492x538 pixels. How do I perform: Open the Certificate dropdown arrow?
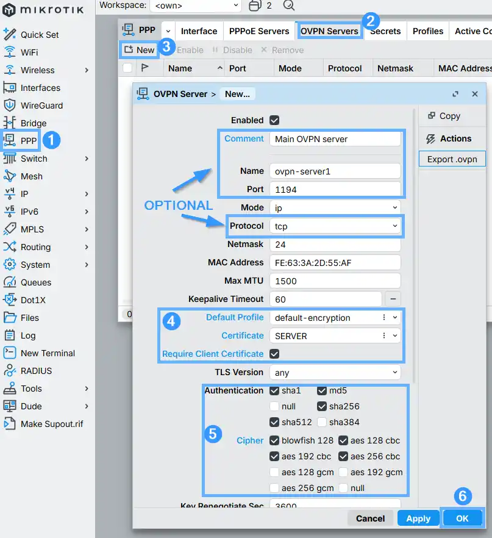pyautogui.click(x=395, y=335)
